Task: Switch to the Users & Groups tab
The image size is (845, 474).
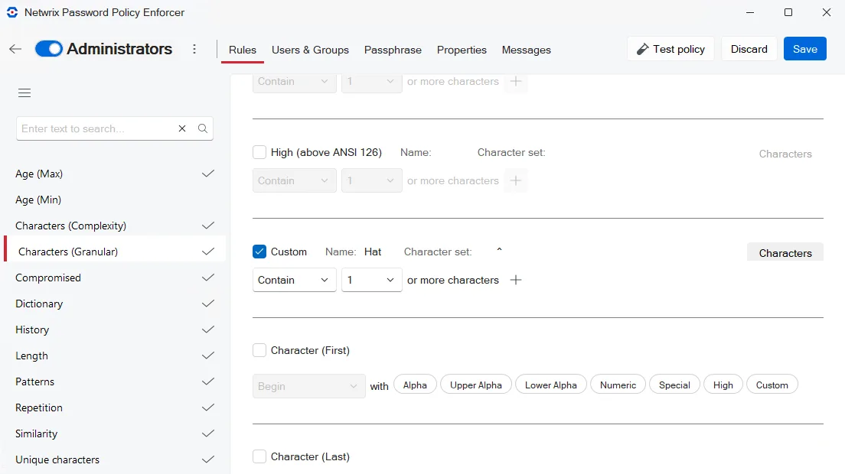Action: (311, 50)
